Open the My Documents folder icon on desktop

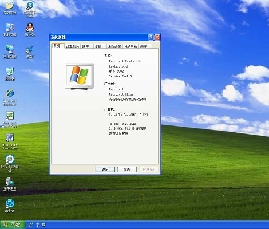[x=10, y=7]
